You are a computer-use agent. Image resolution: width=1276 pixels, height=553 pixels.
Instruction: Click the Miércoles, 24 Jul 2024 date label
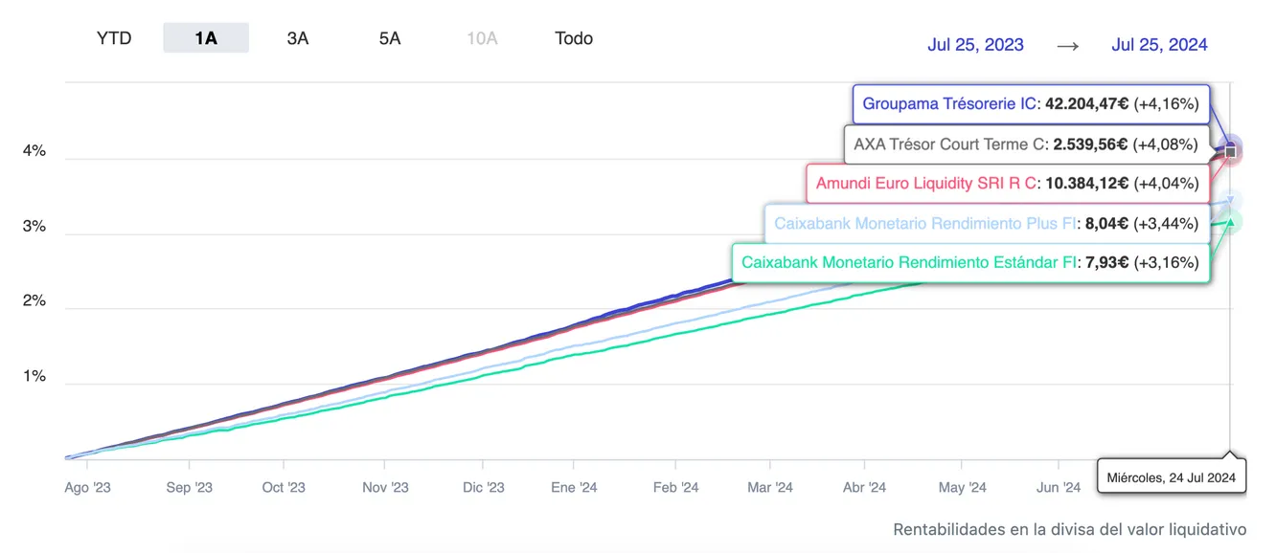tap(1171, 476)
